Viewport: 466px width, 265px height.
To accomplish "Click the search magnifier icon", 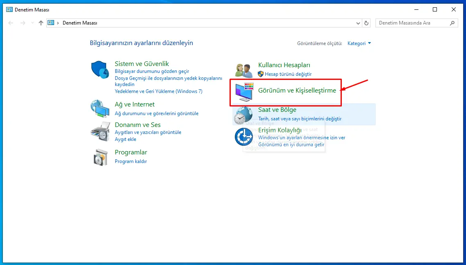I will (452, 23).
